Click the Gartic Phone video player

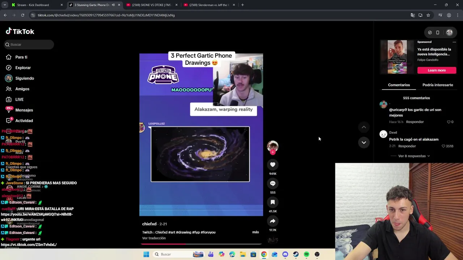[201, 135]
